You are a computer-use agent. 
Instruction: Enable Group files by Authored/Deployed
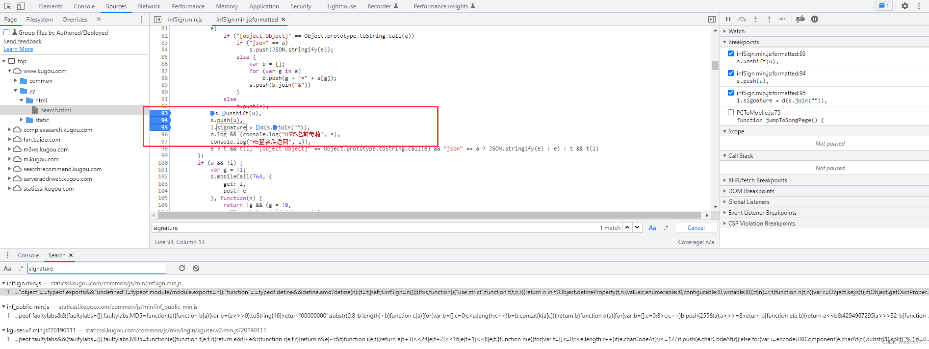pos(6,32)
